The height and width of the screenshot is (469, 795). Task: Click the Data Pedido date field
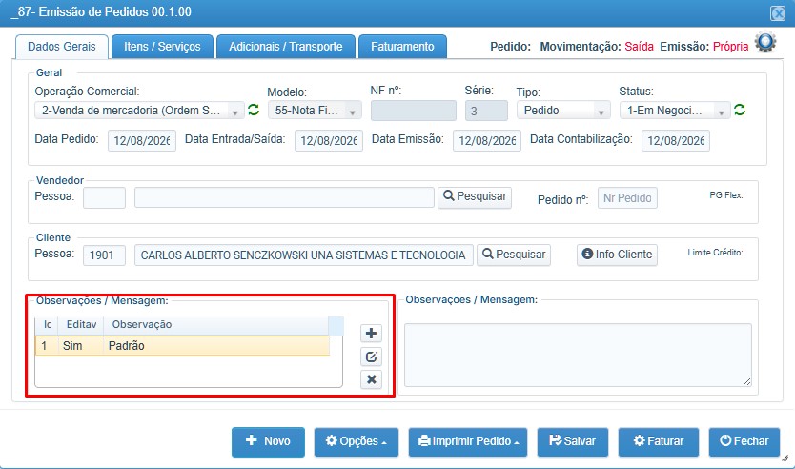(x=142, y=140)
